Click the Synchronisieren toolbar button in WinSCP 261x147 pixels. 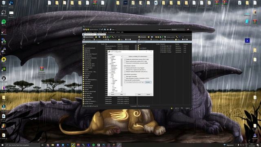(x=93, y=30)
